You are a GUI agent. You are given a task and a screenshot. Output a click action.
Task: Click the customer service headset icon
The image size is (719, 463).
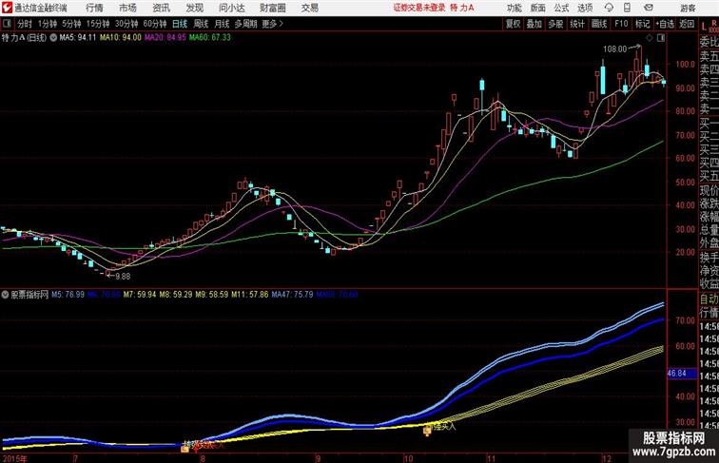(609, 8)
